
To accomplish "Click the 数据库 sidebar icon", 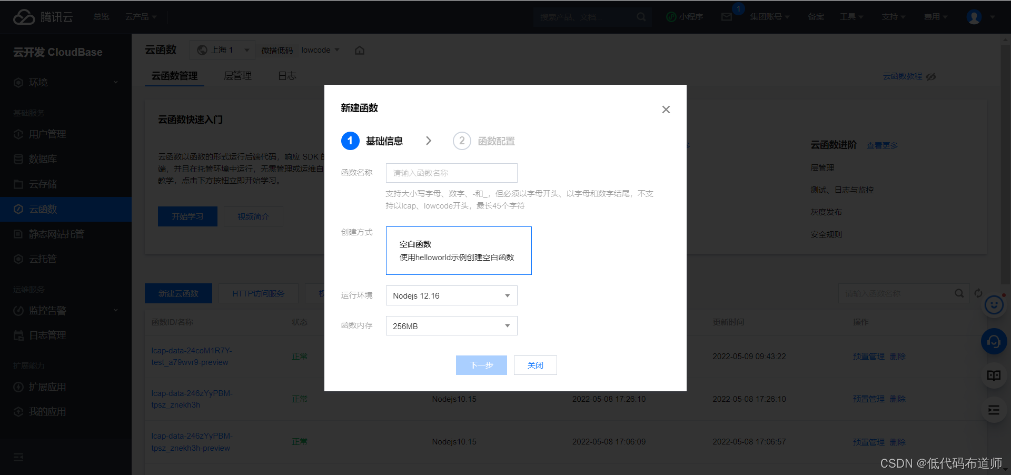I will [x=18, y=159].
